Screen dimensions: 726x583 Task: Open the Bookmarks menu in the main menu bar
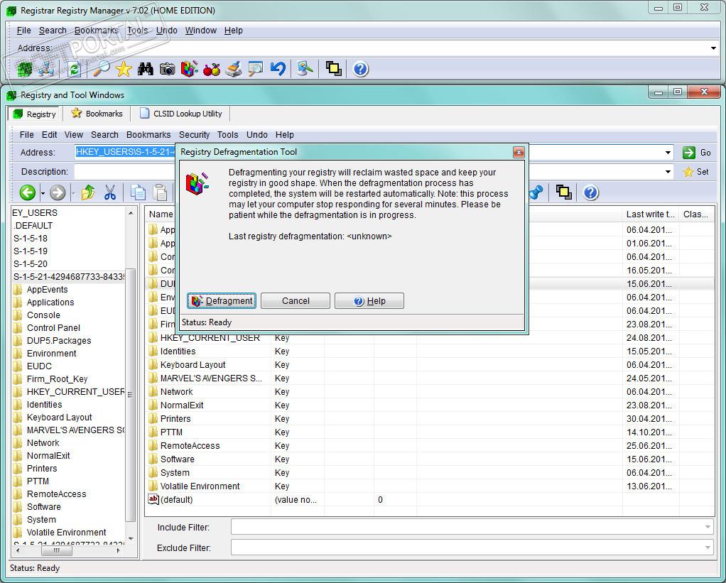(97, 31)
